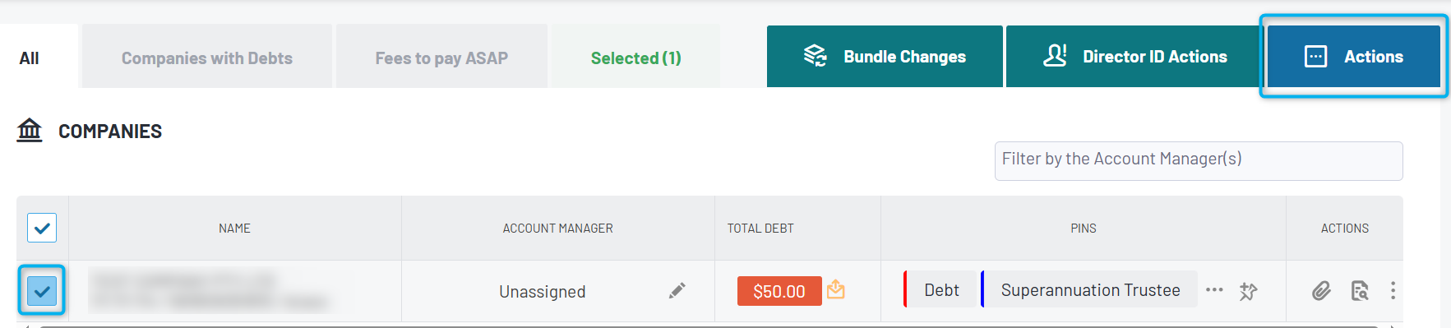Open the Companies with Debts tab
Viewport: 1451px width, 328px height.
click(x=207, y=58)
